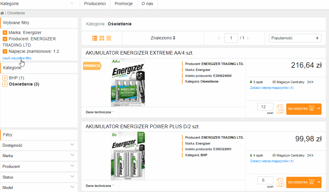
Task: Go to next results page arrow
Action: 248,38
